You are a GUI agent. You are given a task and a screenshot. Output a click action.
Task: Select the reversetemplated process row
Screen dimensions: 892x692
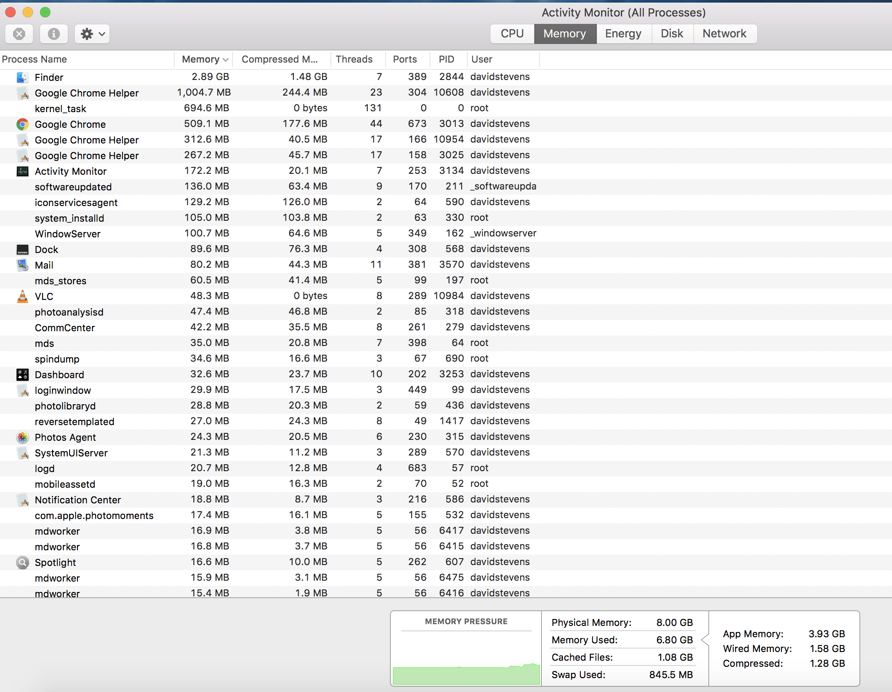click(x=446, y=421)
